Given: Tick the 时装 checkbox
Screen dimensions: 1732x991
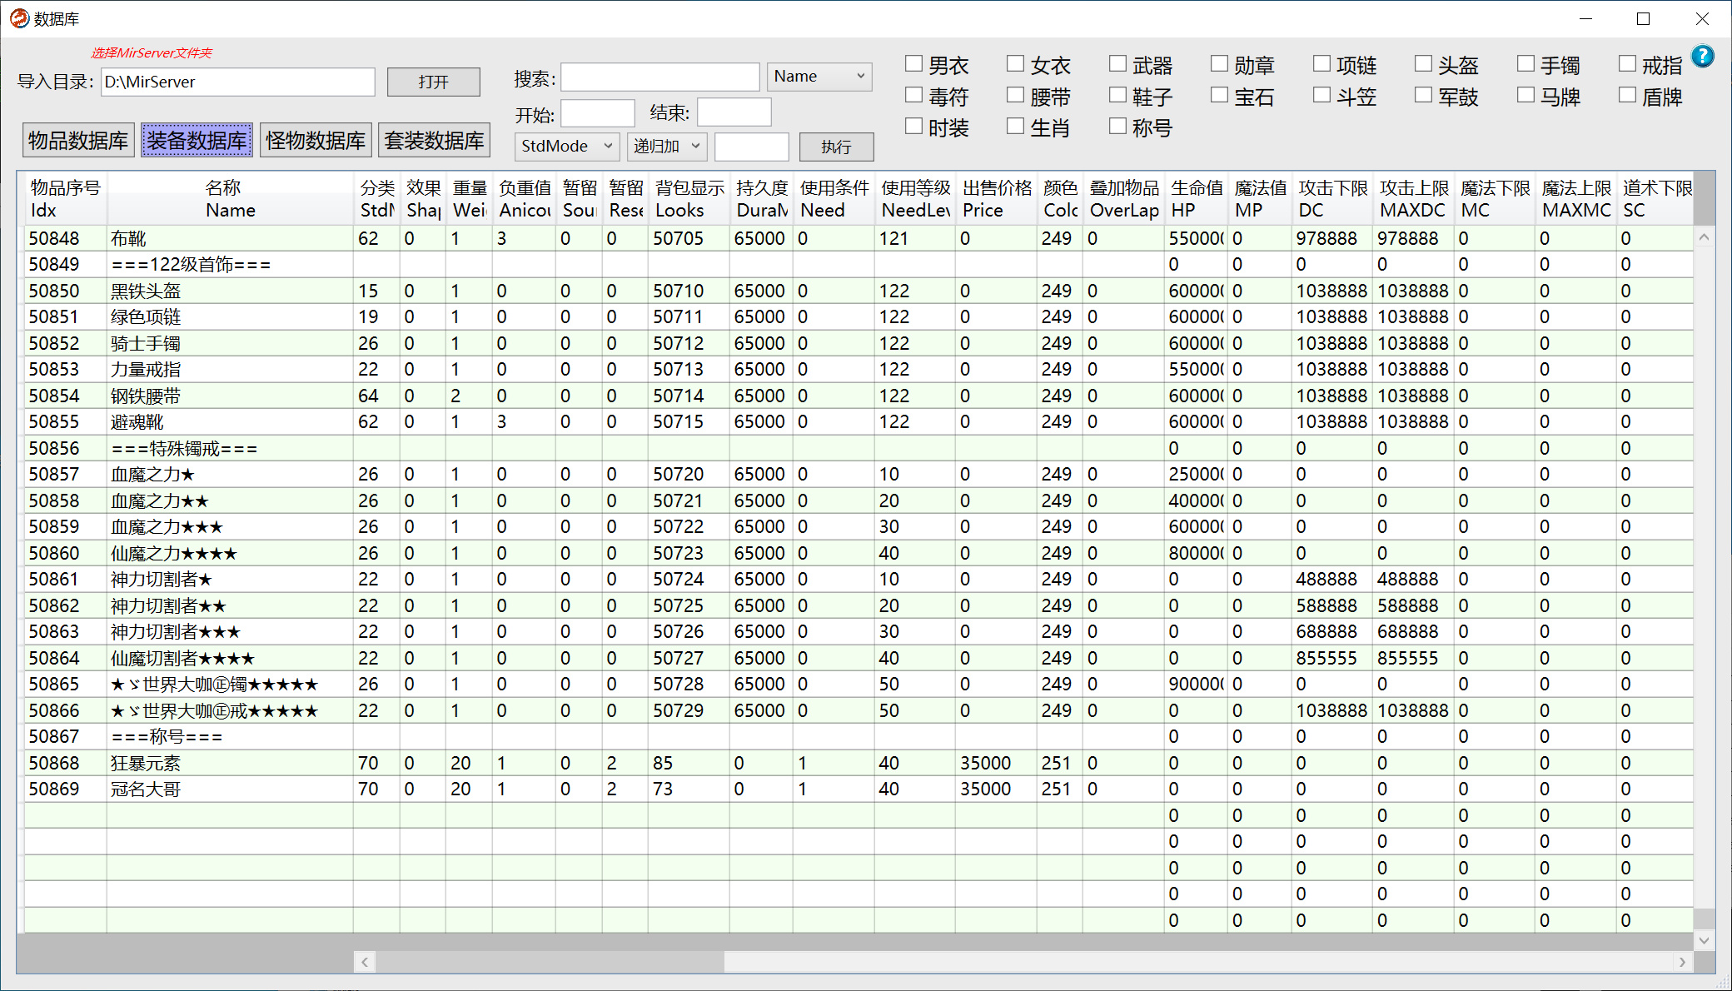Looking at the screenshot, I should (x=913, y=127).
